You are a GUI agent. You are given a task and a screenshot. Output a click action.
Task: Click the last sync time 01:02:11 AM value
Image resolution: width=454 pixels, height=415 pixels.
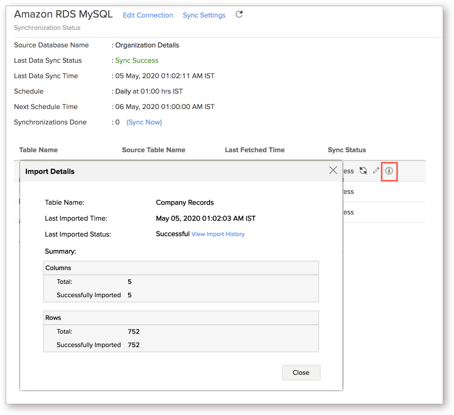[165, 76]
